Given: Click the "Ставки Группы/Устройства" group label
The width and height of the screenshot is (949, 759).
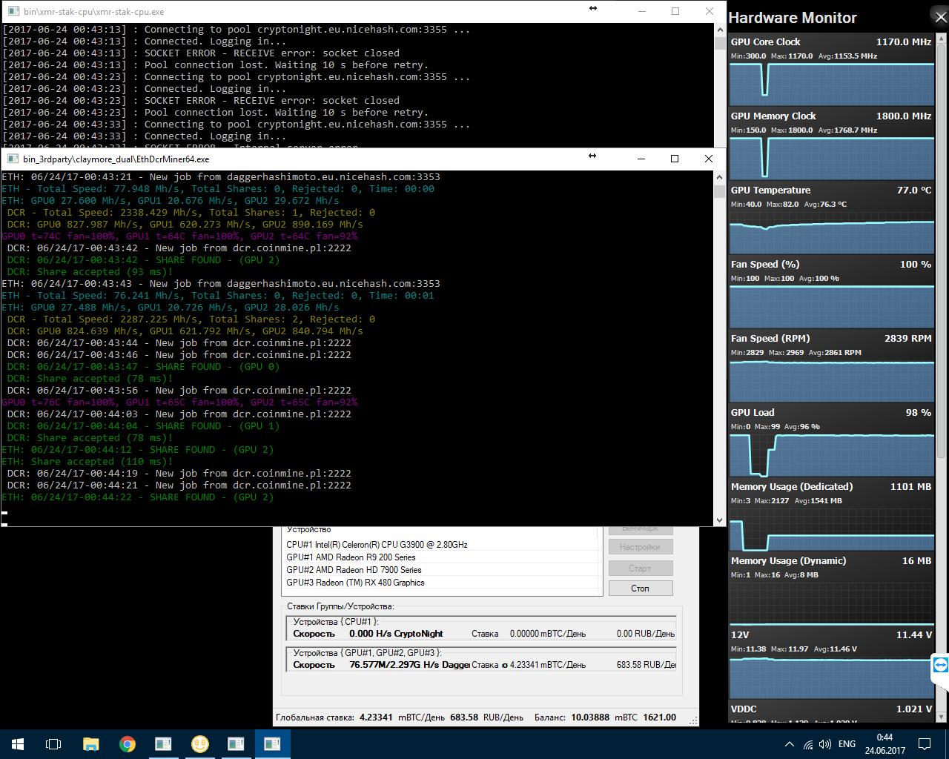Looking at the screenshot, I should [x=340, y=606].
